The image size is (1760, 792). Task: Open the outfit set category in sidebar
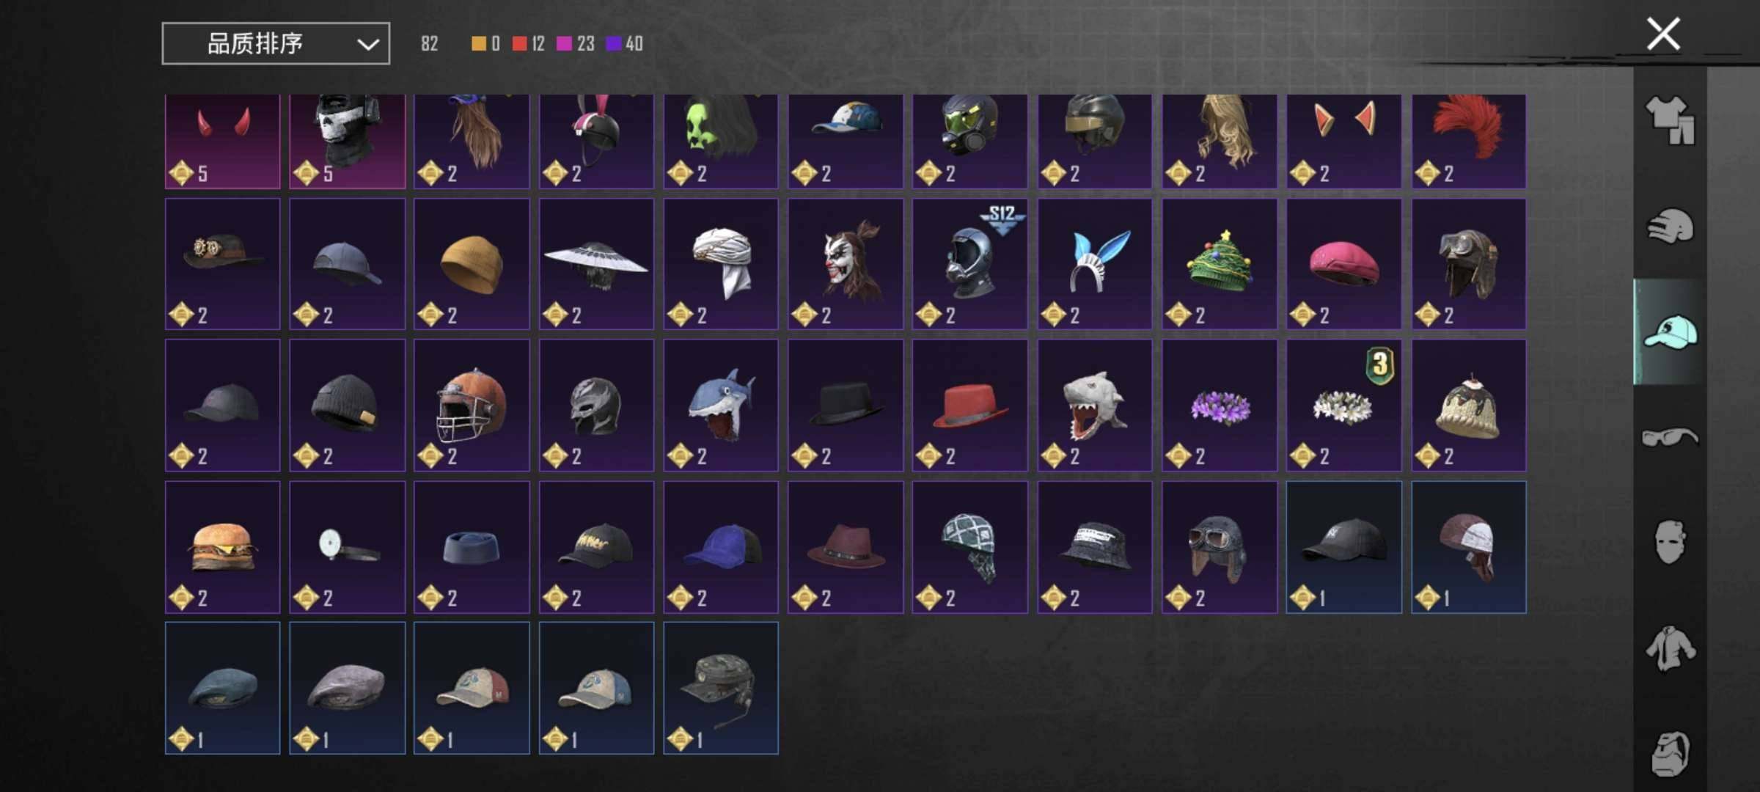tap(1670, 121)
